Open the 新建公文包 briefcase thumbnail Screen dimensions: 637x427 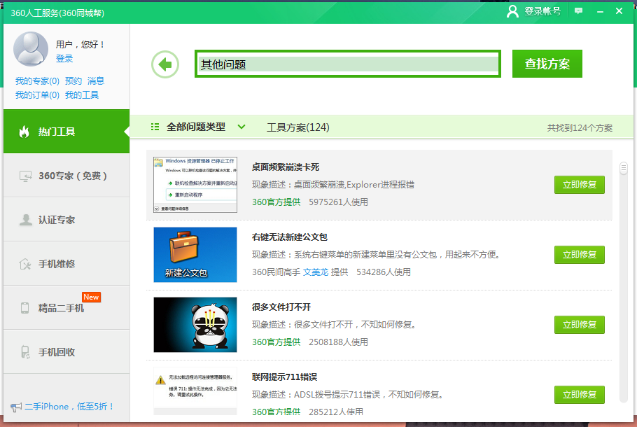[195, 255]
